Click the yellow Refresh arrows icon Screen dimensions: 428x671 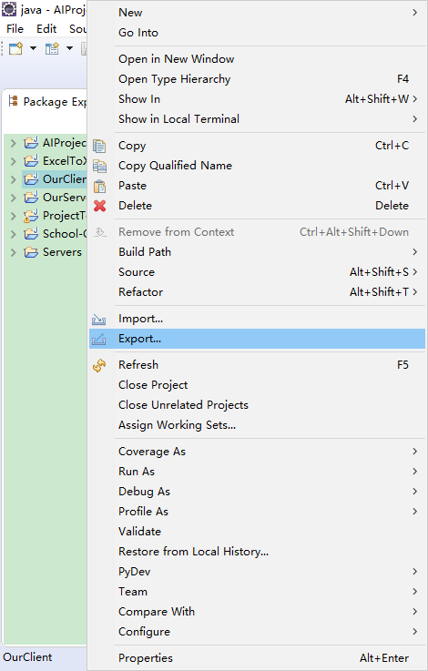tap(99, 365)
